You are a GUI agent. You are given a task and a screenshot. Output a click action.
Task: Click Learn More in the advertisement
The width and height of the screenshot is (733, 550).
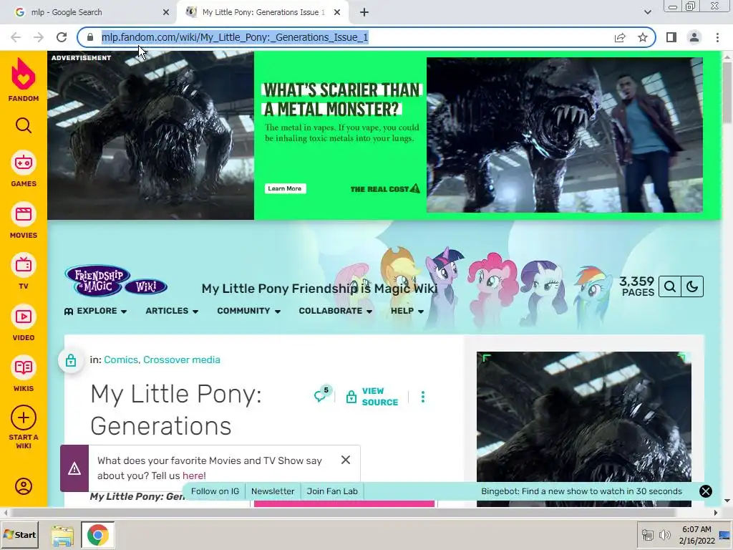click(285, 188)
